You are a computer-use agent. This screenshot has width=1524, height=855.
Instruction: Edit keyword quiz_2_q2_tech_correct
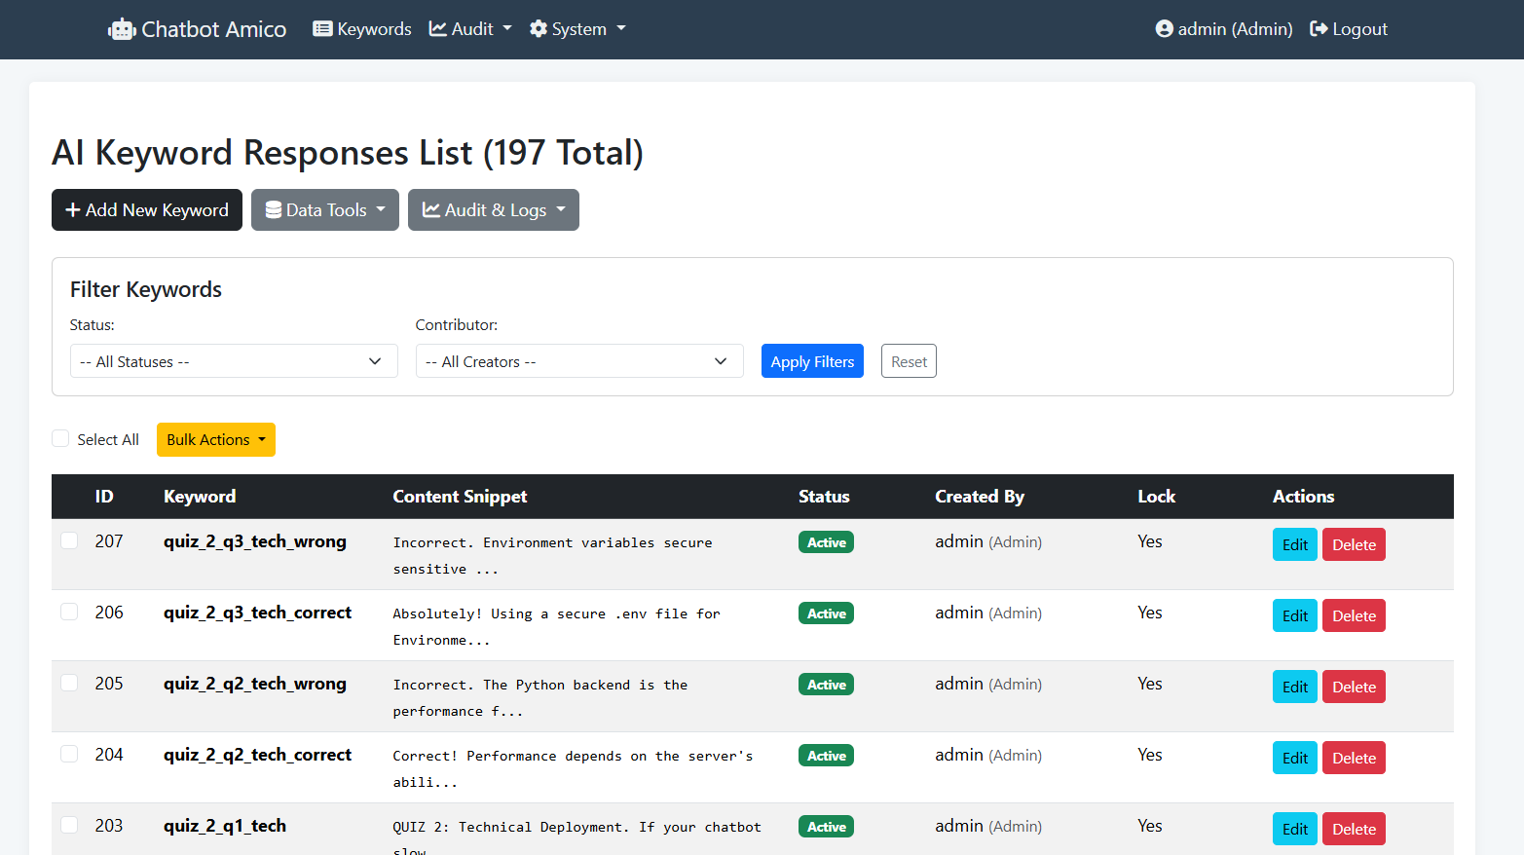coord(1295,758)
